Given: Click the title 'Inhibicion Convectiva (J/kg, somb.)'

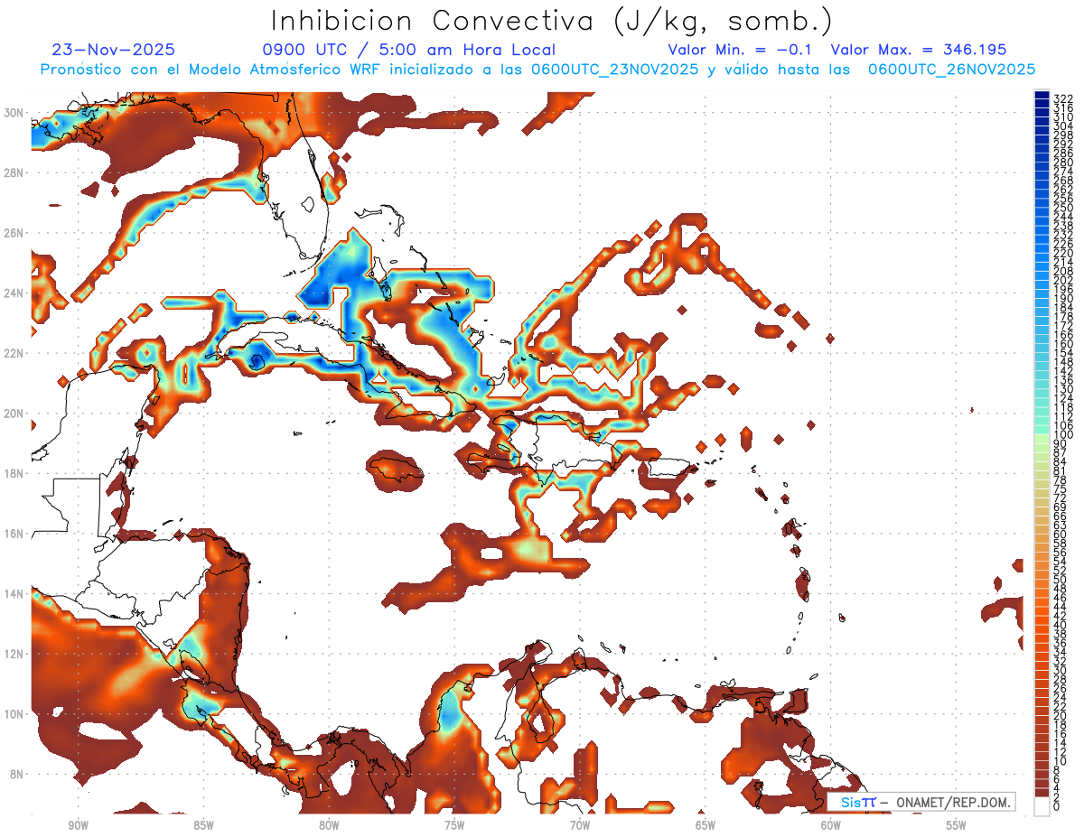Looking at the screenshot, I should 552,21.
